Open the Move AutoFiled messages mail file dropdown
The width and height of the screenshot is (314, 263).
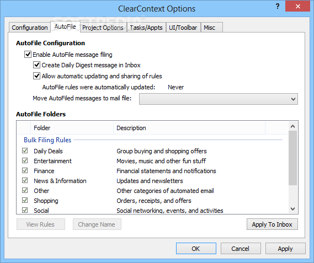[219, 99]
